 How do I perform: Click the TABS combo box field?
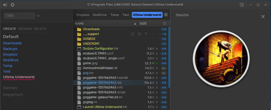19,16
